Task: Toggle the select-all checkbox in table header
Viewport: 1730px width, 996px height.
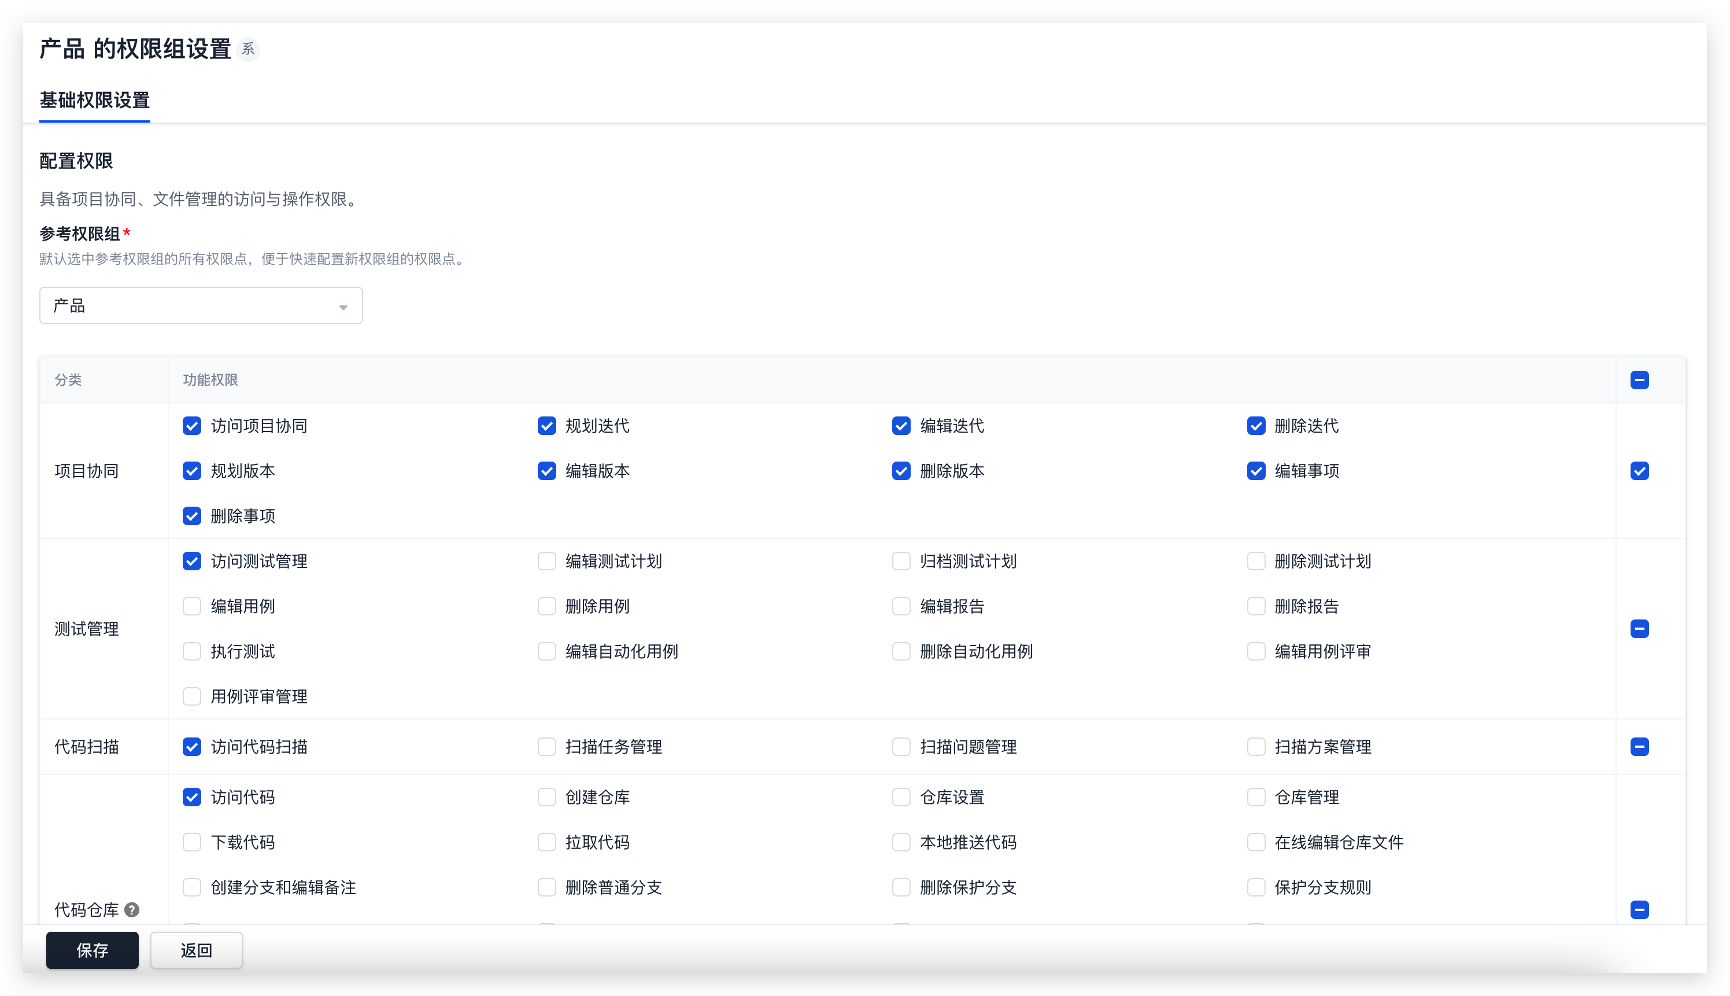Action: (x=1639, y=379)
